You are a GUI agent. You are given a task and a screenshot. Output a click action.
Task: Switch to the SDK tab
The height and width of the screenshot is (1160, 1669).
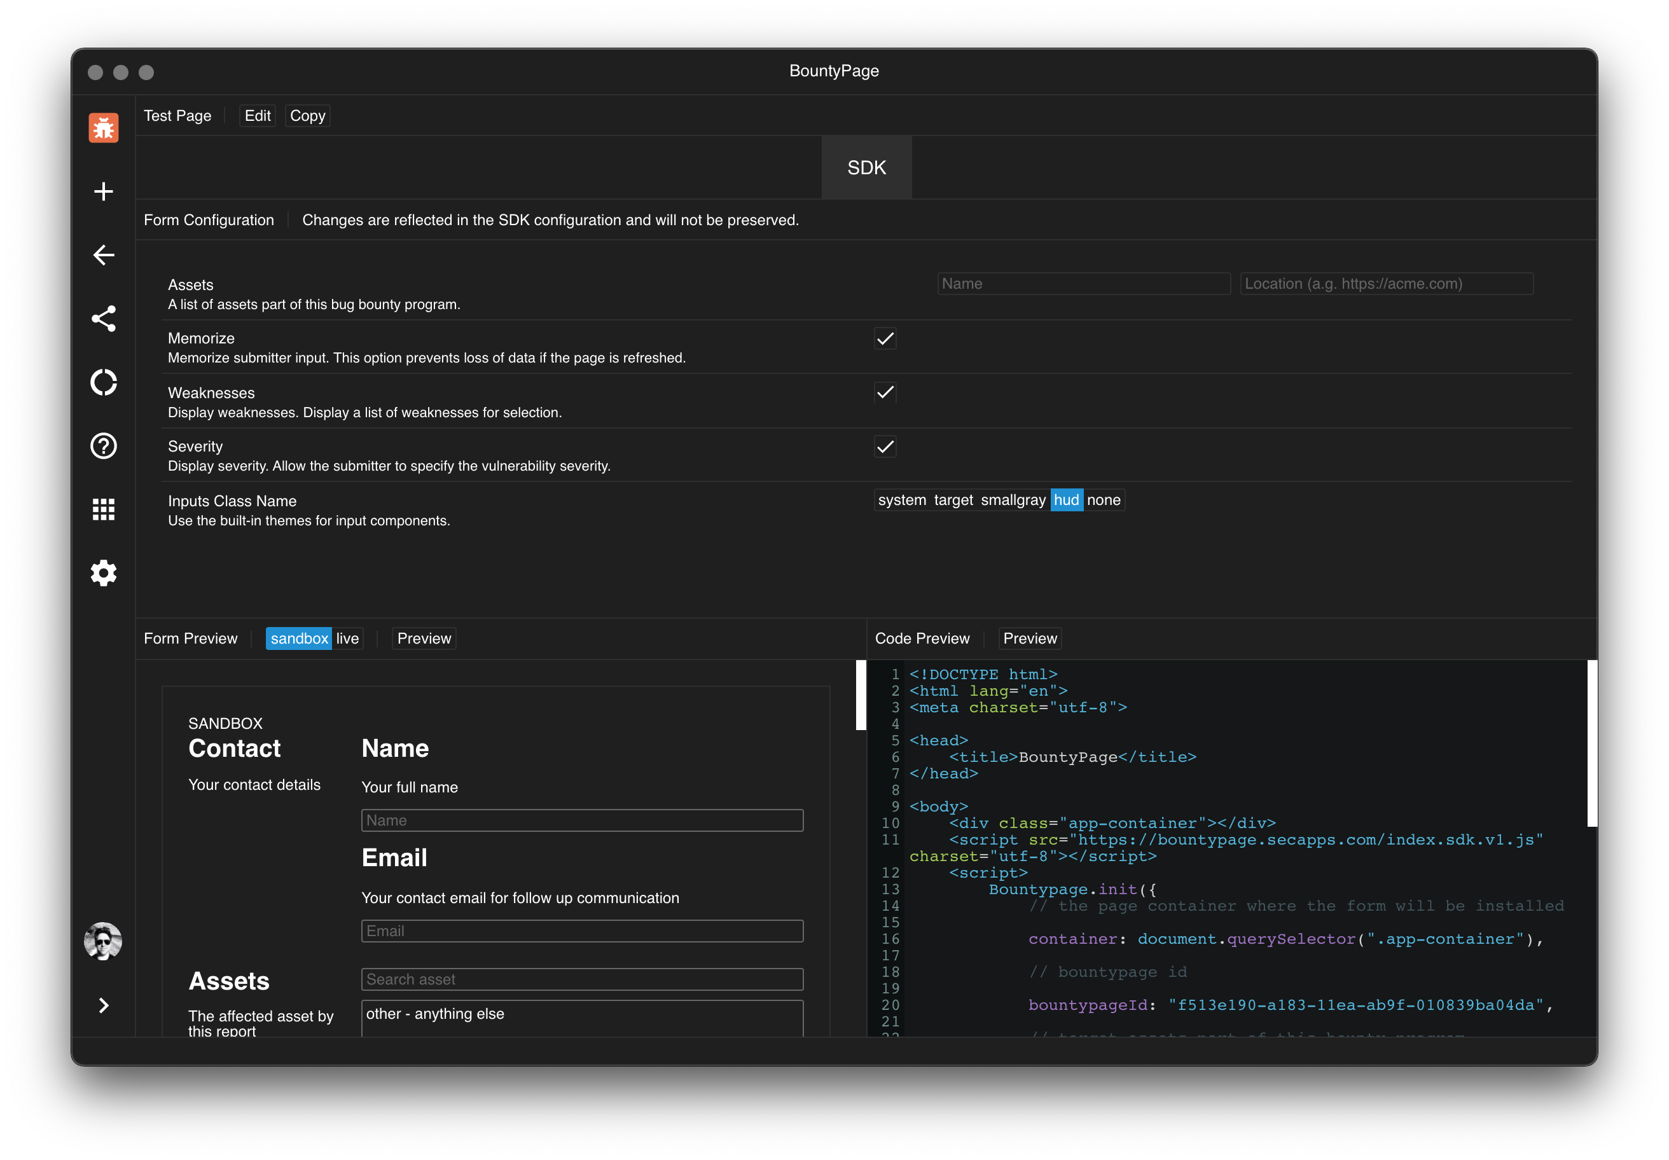[x=866, y=167]
